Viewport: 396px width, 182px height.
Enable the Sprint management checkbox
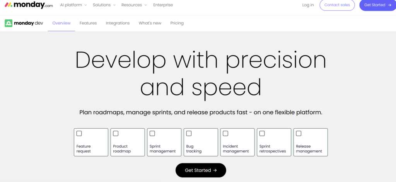[x=152, y=134]
